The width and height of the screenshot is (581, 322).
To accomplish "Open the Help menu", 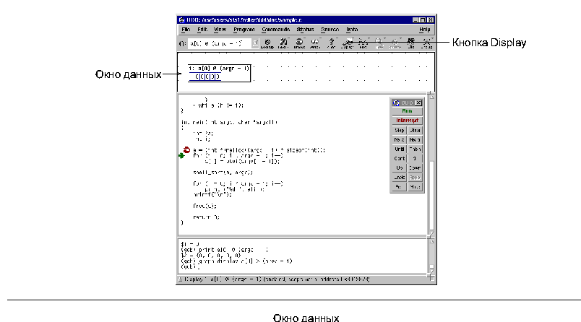I will click(425, 30).
